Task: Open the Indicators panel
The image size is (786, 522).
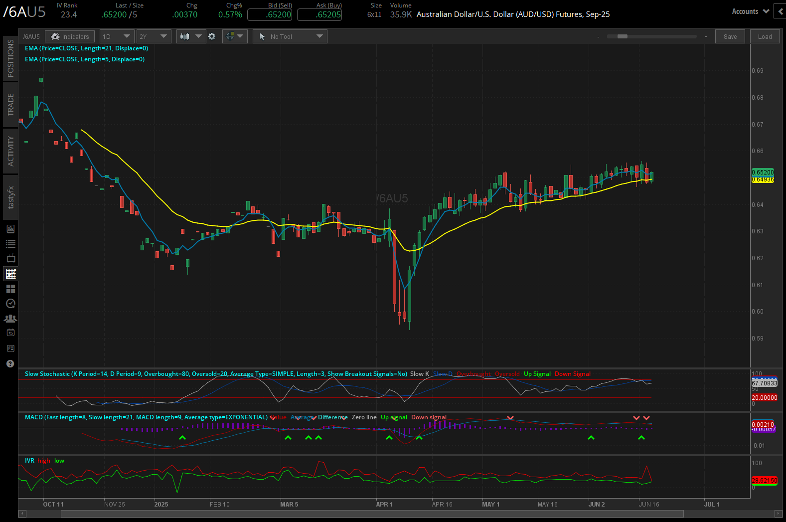Action: pyautogui.click(x=70, y=36)
